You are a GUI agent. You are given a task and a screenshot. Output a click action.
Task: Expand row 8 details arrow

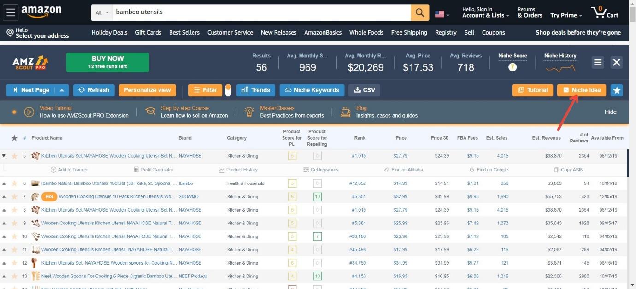(x=4, y=210)
